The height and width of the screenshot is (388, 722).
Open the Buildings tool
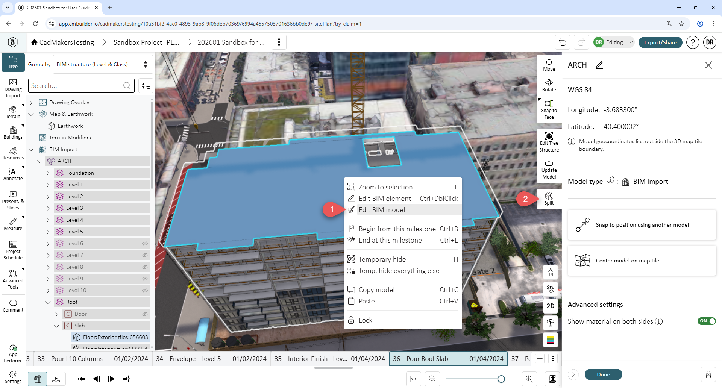coord(13,133)
